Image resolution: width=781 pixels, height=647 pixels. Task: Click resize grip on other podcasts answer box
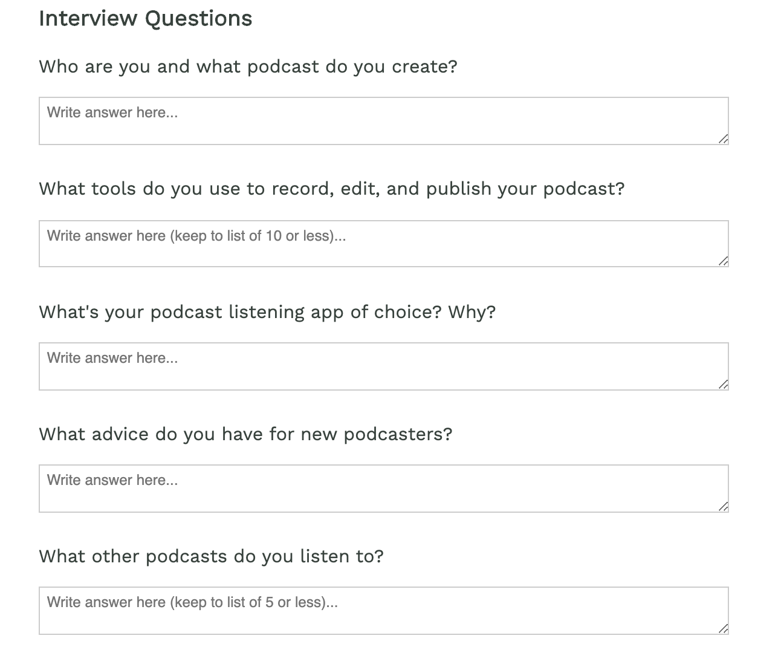tap(723, 629)
